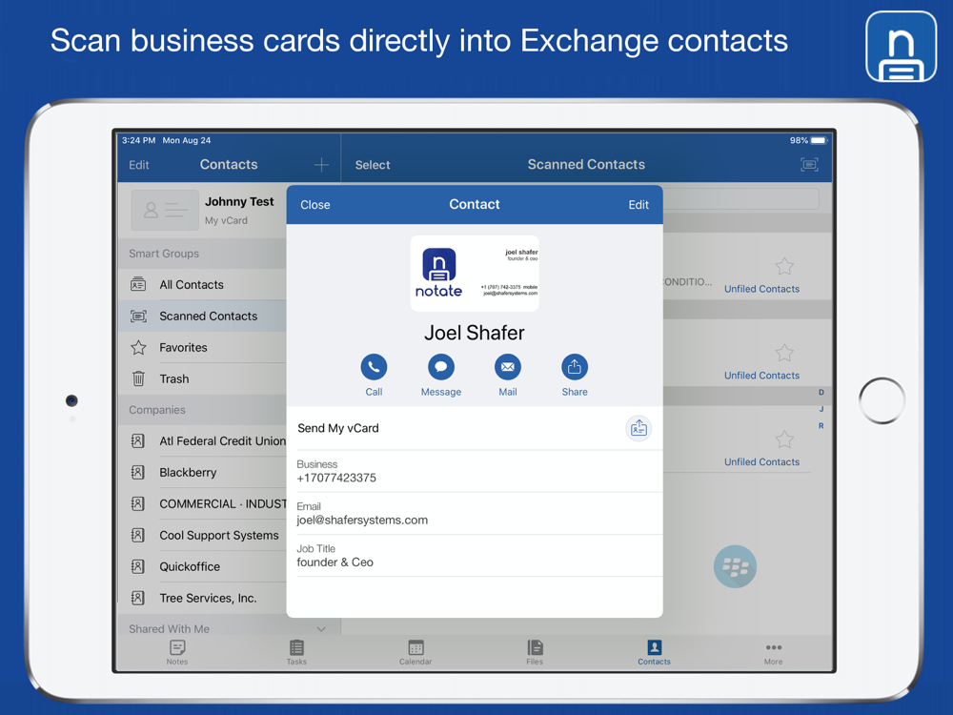
Task: Tap the Job Title founder & Ceo row
Action: tap(474, 556)
